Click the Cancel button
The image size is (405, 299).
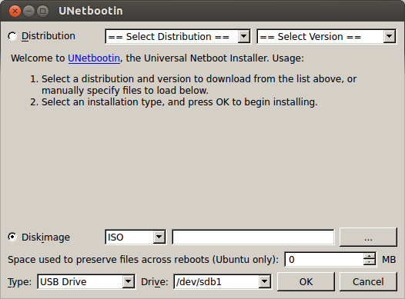tap(368, 282)
